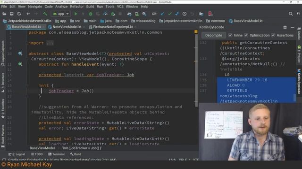Open the Project Structure icon

pyautogui.click(x=201, y=14)
